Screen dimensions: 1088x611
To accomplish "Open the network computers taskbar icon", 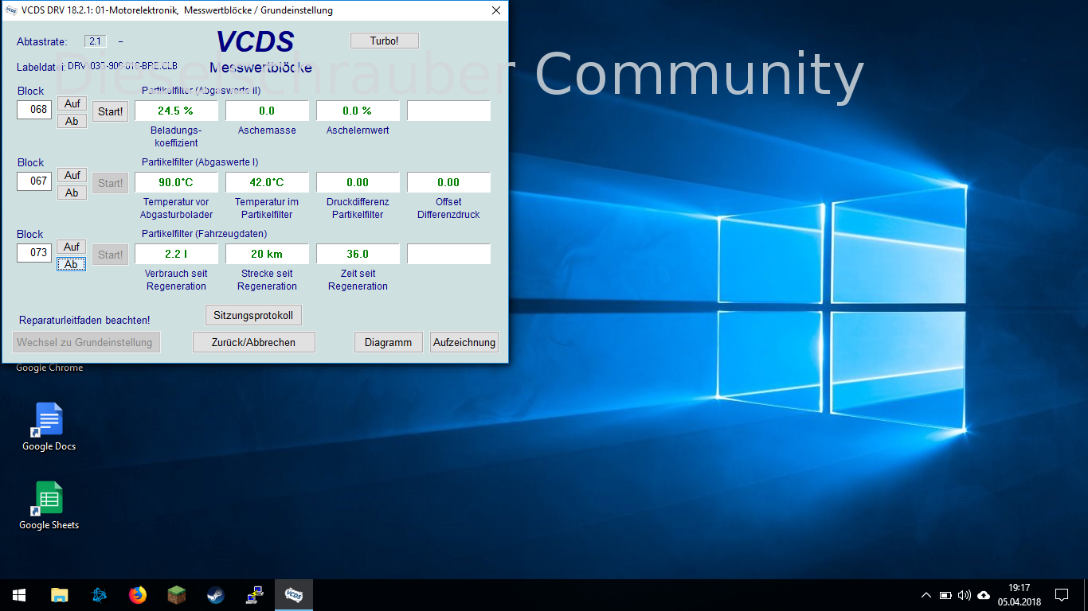I will pos(255,595).
